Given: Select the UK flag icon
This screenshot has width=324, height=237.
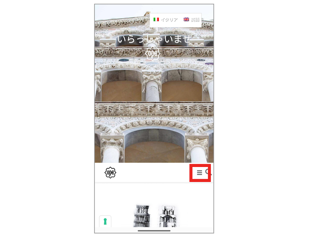Looking at the screenshot, I should pyautogui.click(x=186, y=19).
